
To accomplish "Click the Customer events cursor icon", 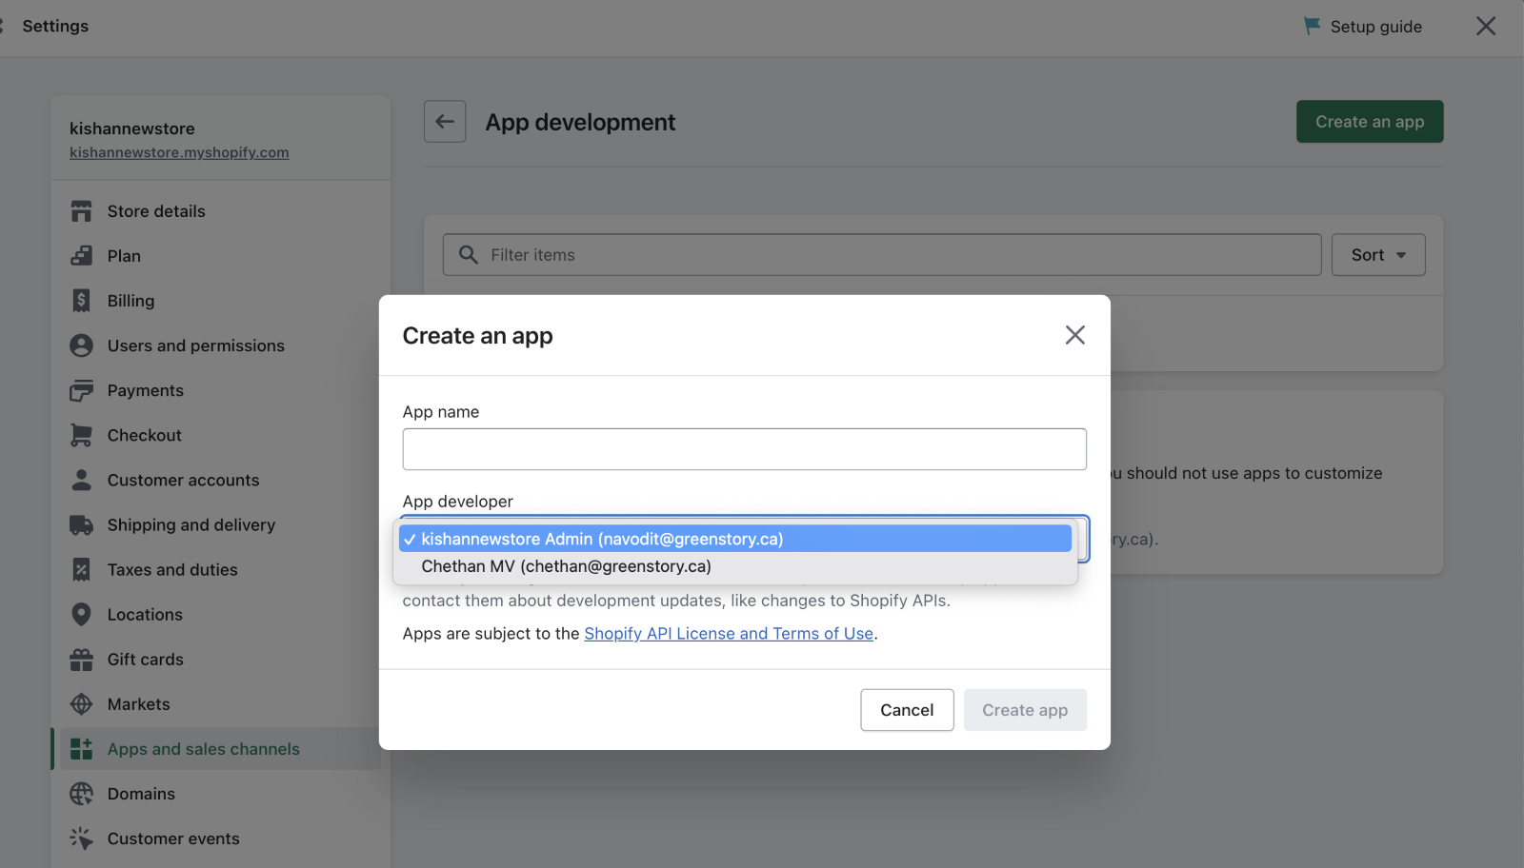I will pos(82,838).
